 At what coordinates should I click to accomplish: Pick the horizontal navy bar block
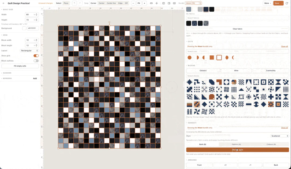[x=248, y=104]
